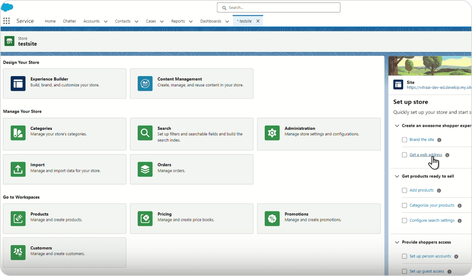Collapse Create an awesome shopper experience section

397,126
